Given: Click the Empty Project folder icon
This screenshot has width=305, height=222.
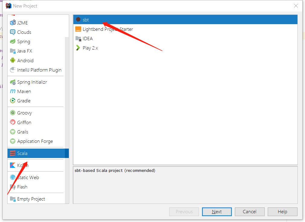Looking at the screenshot, I should click(13, 199).
